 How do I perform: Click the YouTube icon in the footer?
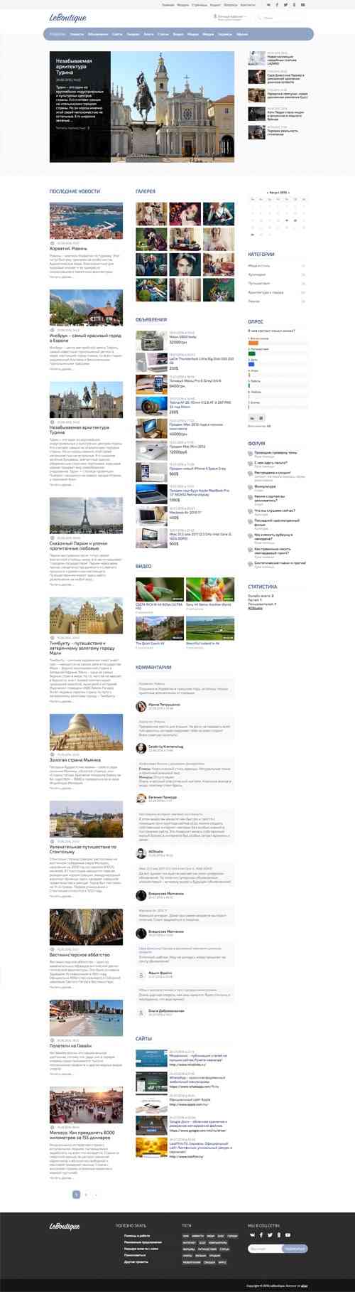pos(288,1235)
